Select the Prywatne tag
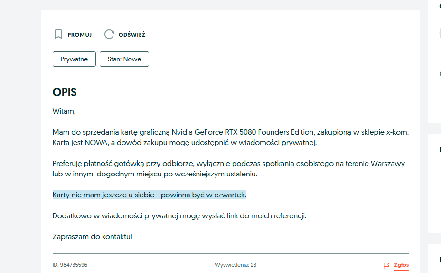The width and height of the screenshot is (441, 273). 74,59
